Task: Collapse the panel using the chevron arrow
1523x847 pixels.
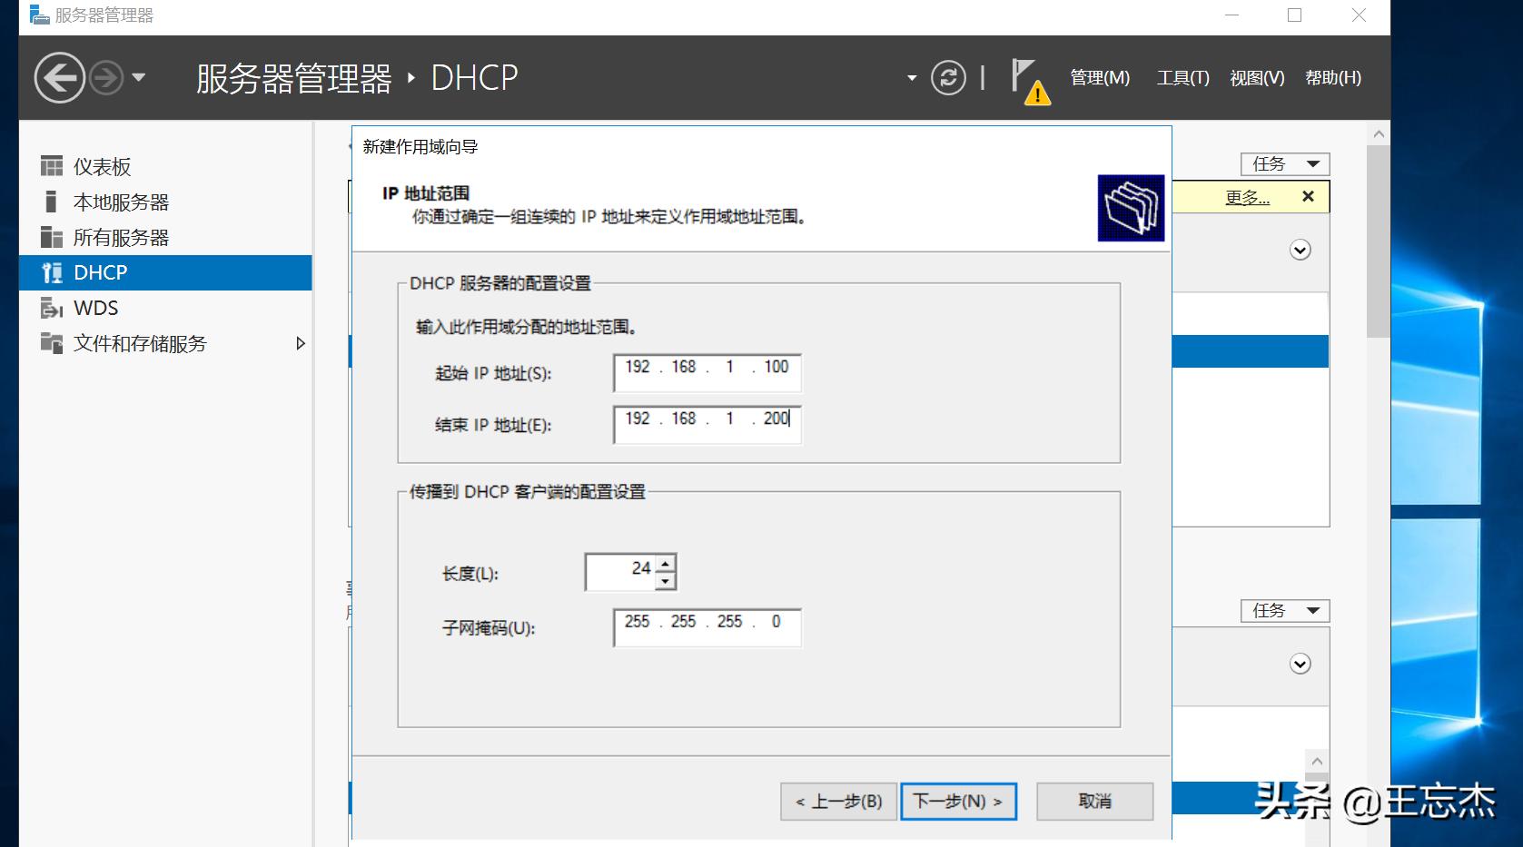Action: (1299, 251)
